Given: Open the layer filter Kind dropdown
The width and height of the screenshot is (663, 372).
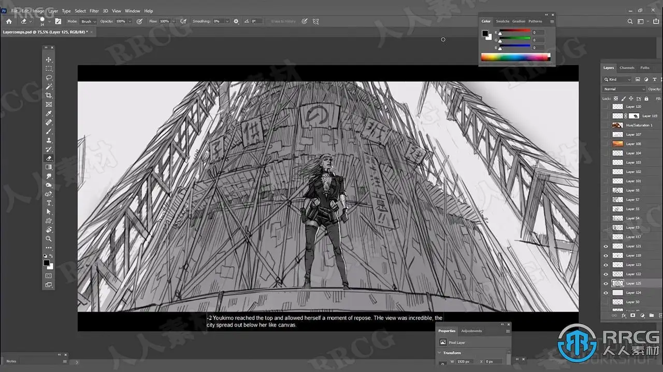Looking at the screenshot, I should pos(617,80).
